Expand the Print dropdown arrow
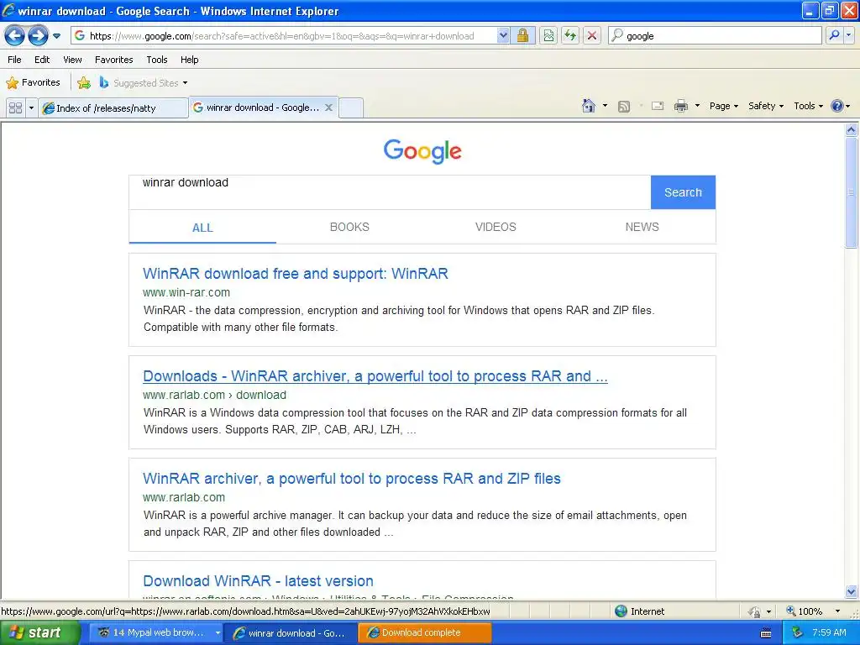This screenshot has height=645, width=860. (x=697, y=106)
